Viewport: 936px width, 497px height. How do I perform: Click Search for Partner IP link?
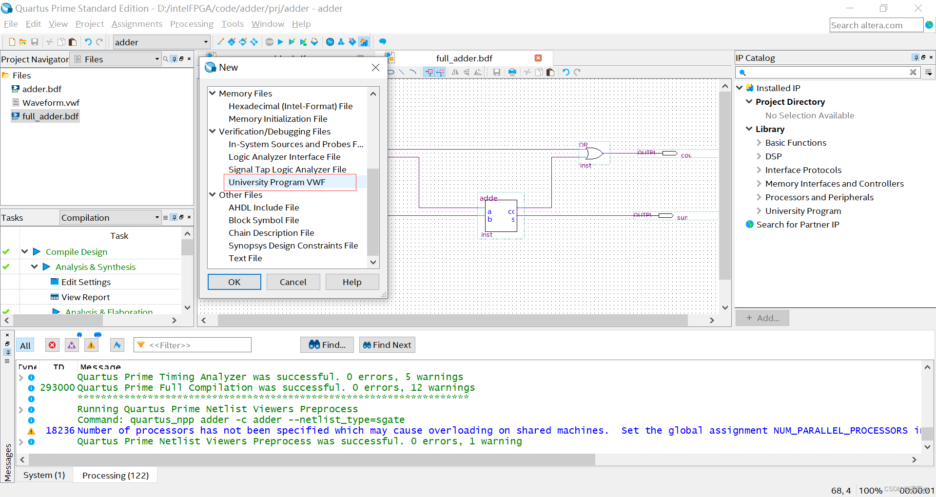point(798,225)
